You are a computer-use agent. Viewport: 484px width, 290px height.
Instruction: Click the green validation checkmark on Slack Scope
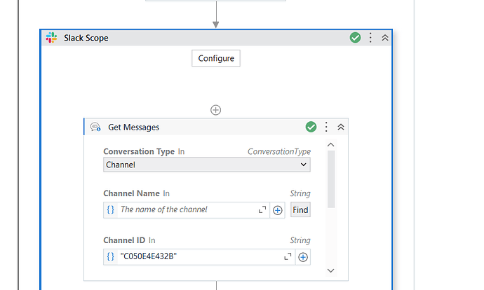355,38
